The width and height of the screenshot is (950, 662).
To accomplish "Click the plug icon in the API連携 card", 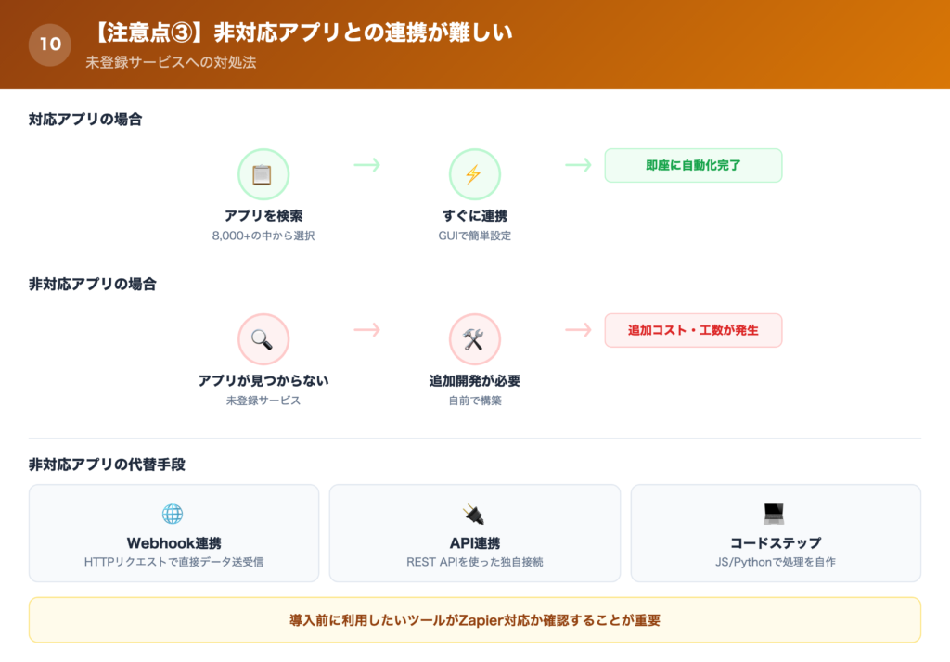I will tap(475, 513).
